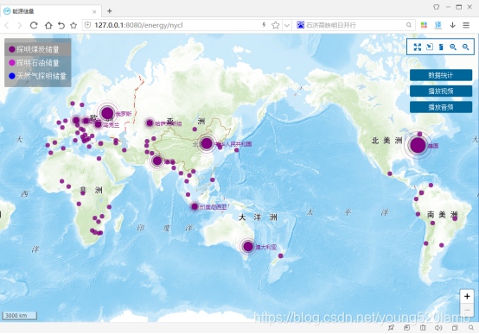Open downloads with the down arrow icon
This screenshot has height=334, width=479.
coord(453,25)
